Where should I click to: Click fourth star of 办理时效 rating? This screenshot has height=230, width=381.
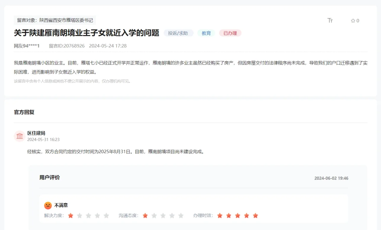246,215
